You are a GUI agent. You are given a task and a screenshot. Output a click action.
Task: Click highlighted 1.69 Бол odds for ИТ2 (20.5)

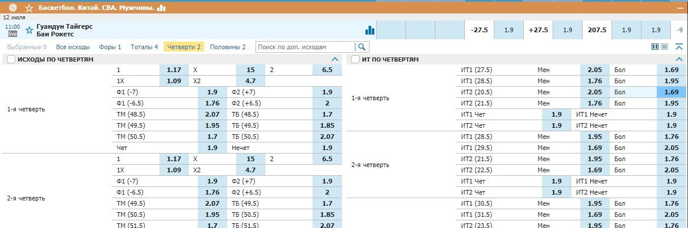(x=672, y=92)
